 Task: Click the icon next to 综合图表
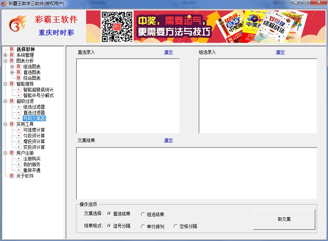coord(19,78)
